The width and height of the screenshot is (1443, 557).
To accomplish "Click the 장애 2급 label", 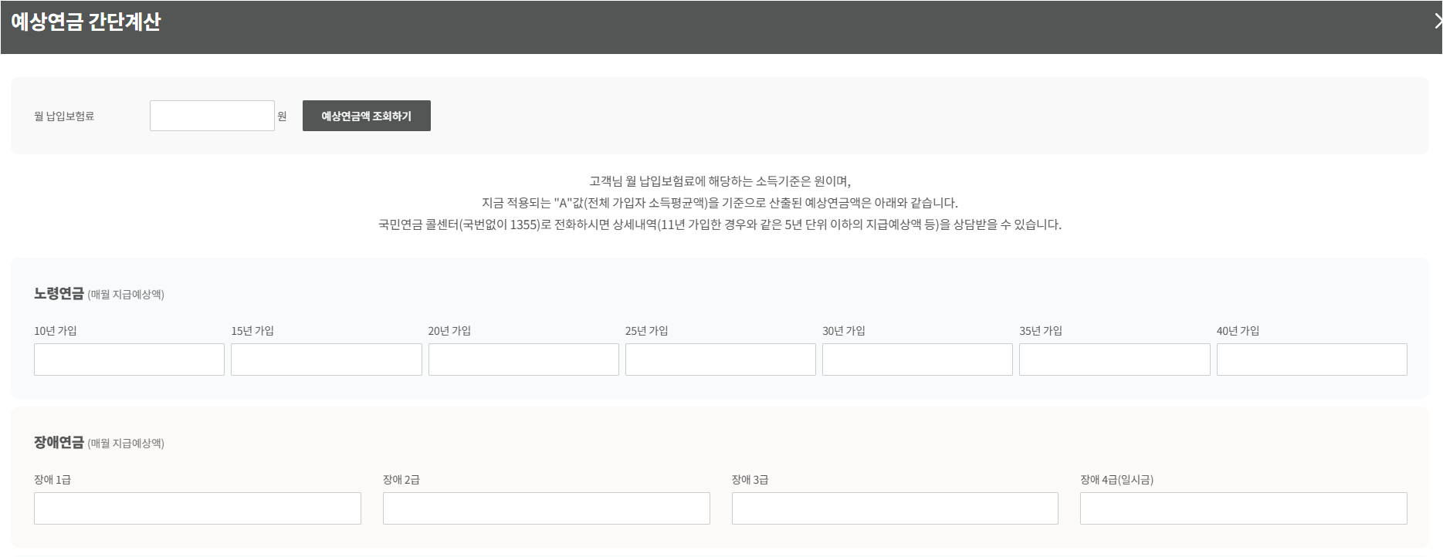I will point(401,480).
